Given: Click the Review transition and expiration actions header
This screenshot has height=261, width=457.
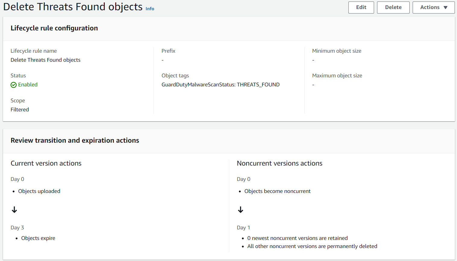Looking at the screenshot, I should point(75,140).
